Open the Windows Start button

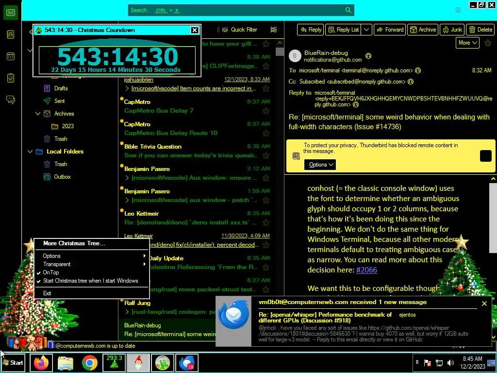[13, 362]
